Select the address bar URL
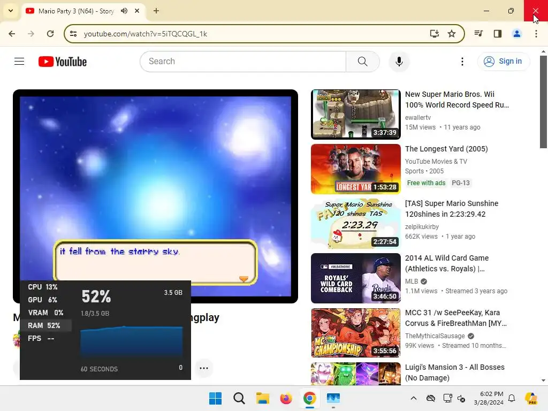This screenshot has width=548, height=411. (x=146, y=34)
